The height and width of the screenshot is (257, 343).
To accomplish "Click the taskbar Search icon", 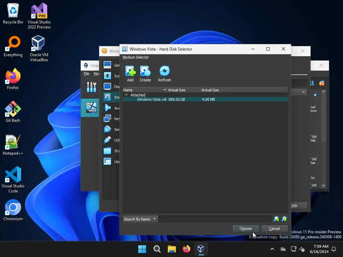I will coord(157,249).
